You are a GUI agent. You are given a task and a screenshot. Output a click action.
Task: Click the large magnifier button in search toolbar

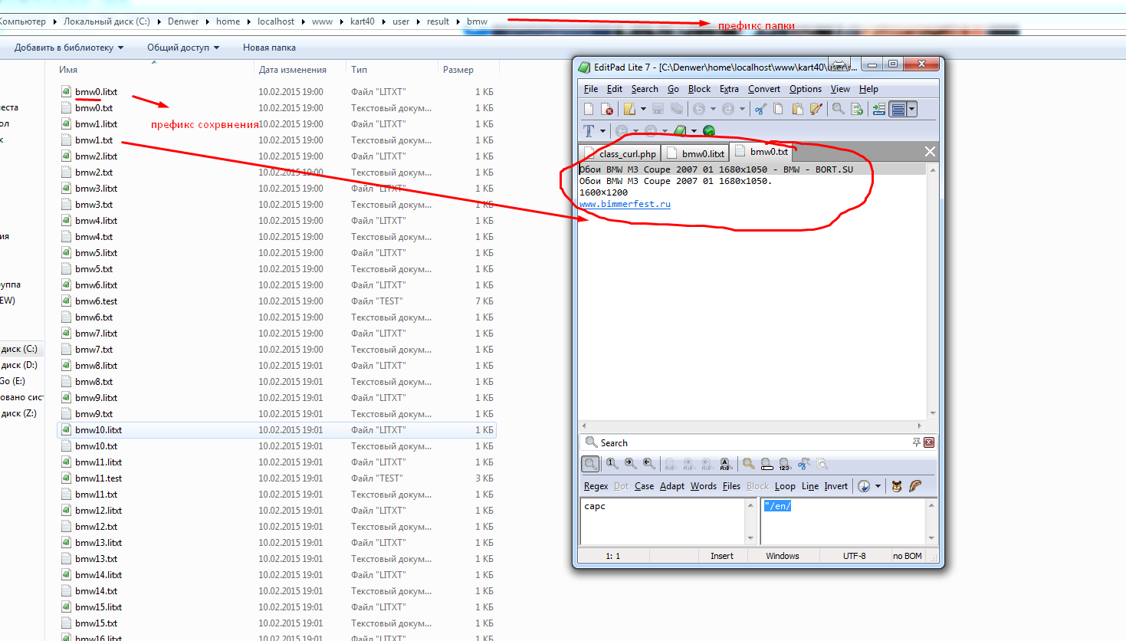590,463
